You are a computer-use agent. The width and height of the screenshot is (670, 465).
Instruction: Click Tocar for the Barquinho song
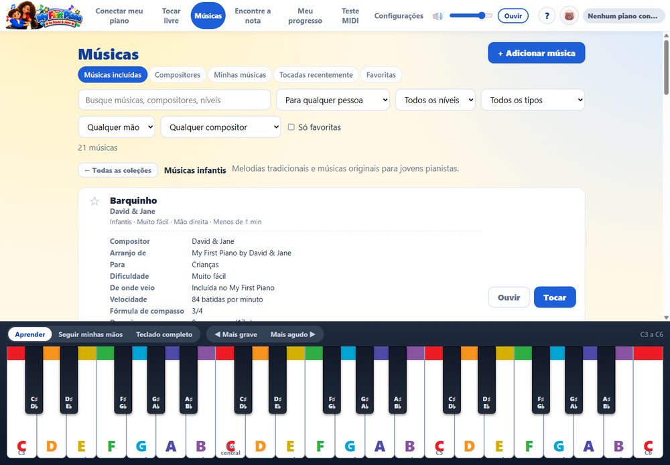pos(555,297)
